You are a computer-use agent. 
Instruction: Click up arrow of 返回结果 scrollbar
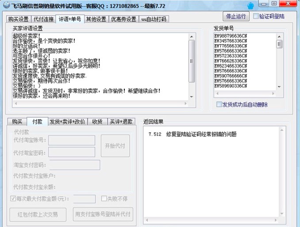click(282, 130)
